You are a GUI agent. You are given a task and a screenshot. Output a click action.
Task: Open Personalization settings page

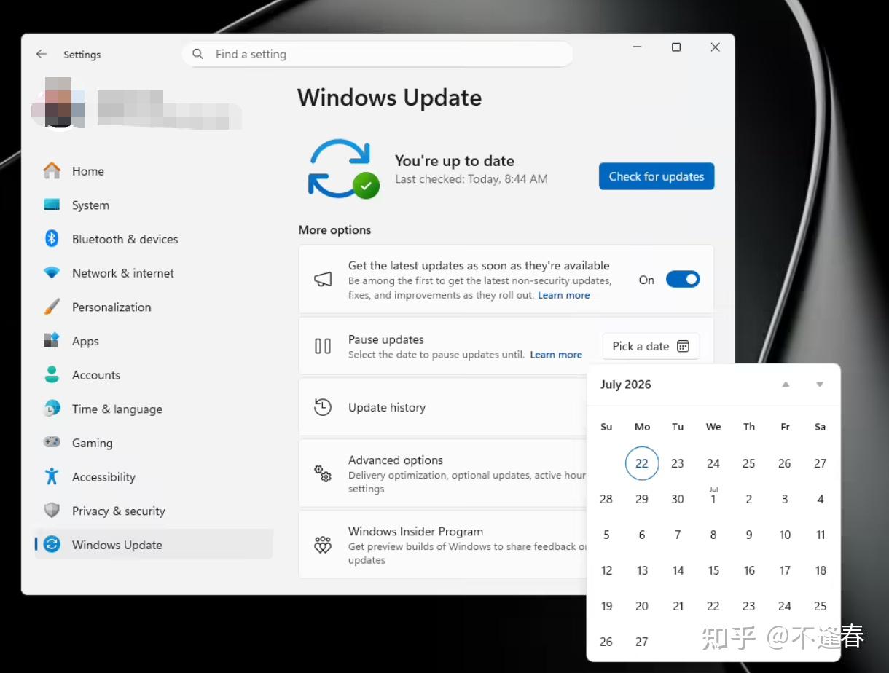[154, 307]
